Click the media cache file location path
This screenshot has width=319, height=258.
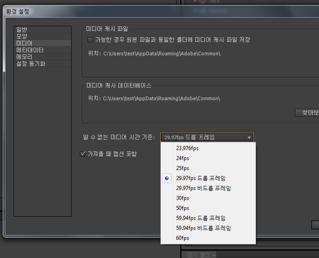162,54
